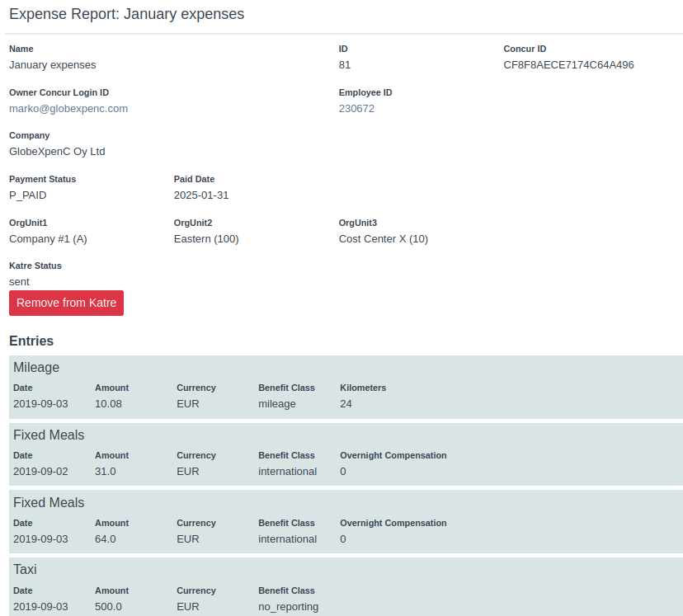This screenshot has height=616, width=683.
Task: Click the Taxi amount 500.0
Action: coord(108,607)
